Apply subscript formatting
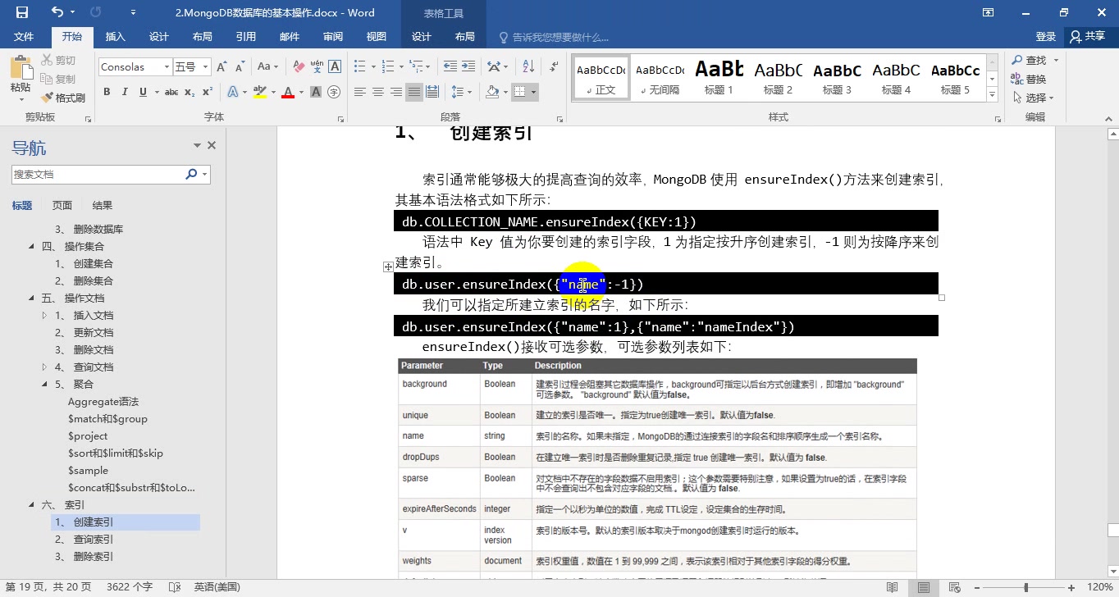1119x597 pixels. point(190,92)
